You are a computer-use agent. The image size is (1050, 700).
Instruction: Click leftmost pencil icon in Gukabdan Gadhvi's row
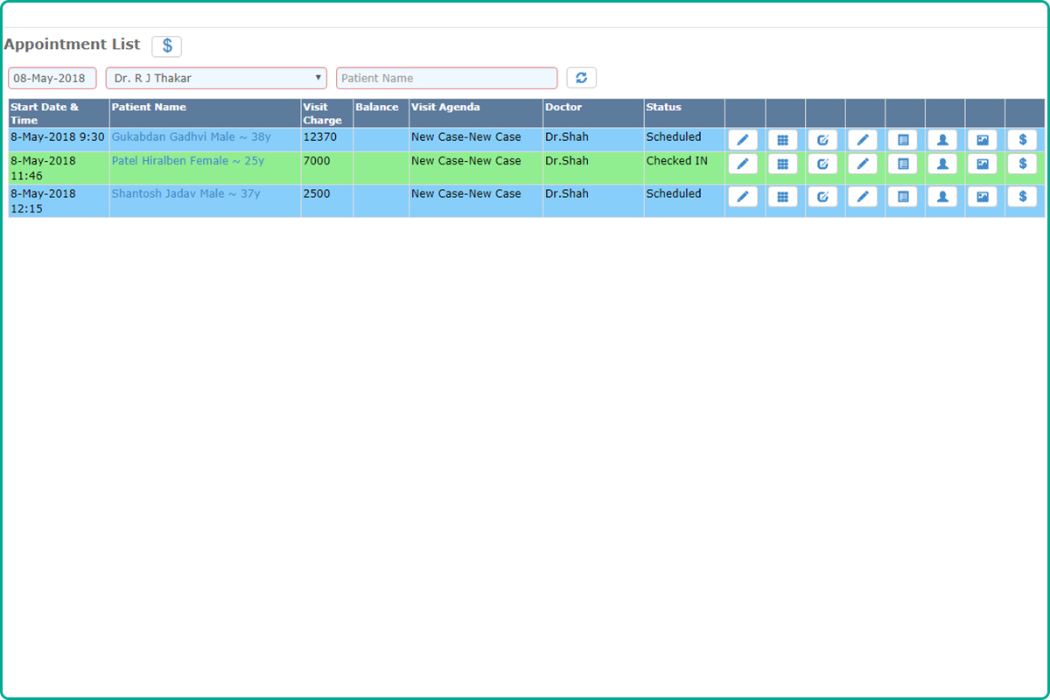tap(742, 140)
